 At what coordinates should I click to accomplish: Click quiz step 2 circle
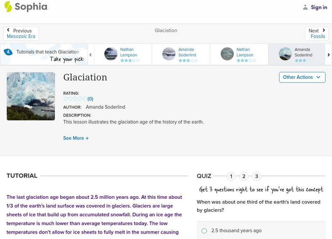point(243,176)
